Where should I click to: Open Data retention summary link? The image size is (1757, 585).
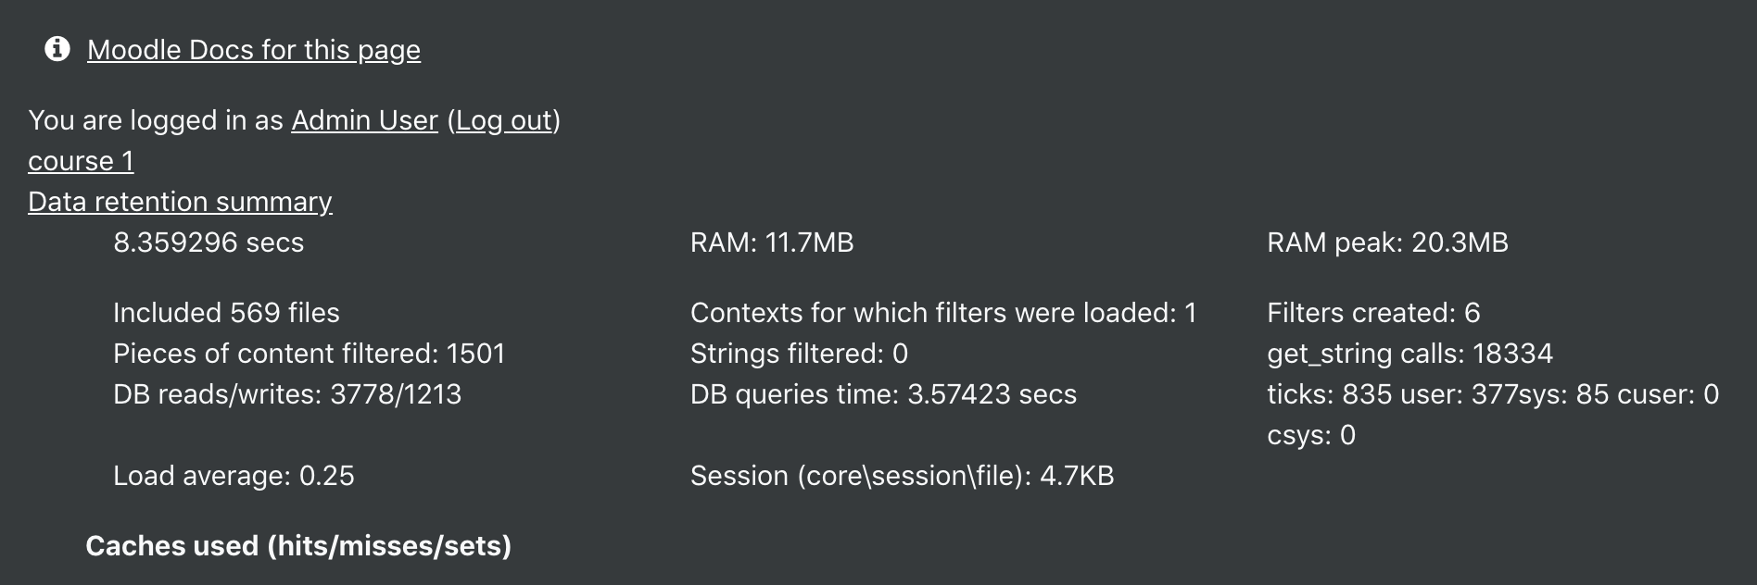pos(180,202)
